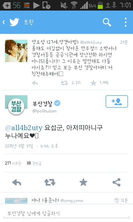Open the three-dot overflow menu
133x222 pixels.
pyautogui.click(x=126, y=22)
